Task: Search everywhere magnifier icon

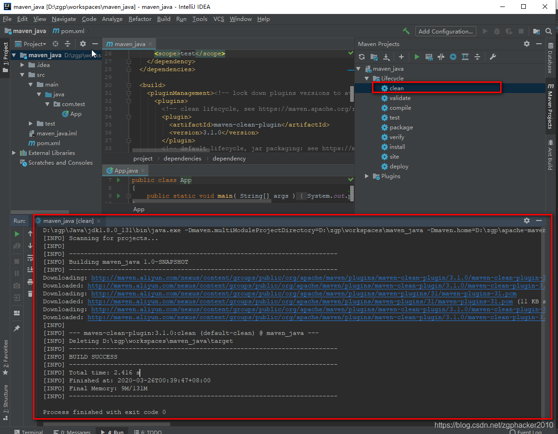Action: (x=549, y=31)
